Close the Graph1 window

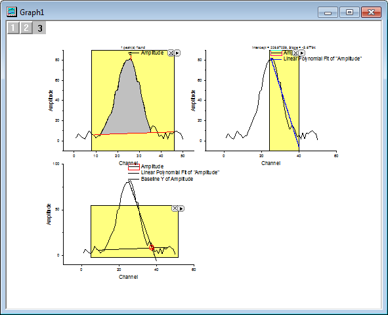[371, 12]
